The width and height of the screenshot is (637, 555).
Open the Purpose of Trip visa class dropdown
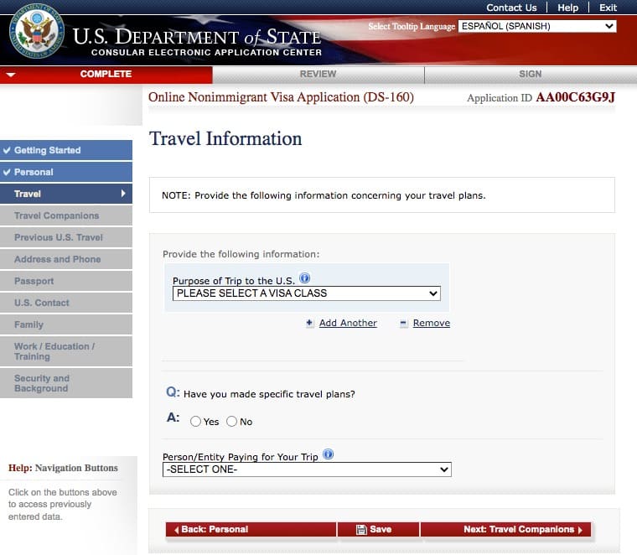point(306,293)
